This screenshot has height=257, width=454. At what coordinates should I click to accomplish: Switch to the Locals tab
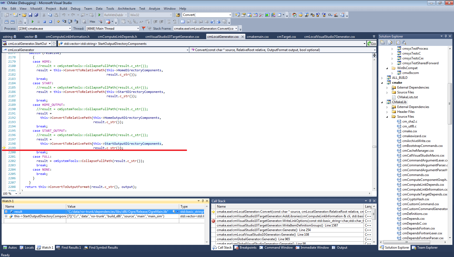point(27,248)
